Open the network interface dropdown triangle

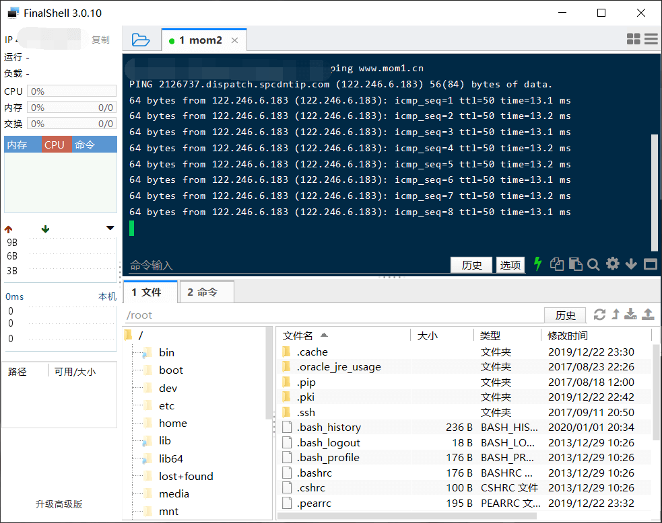110,228
